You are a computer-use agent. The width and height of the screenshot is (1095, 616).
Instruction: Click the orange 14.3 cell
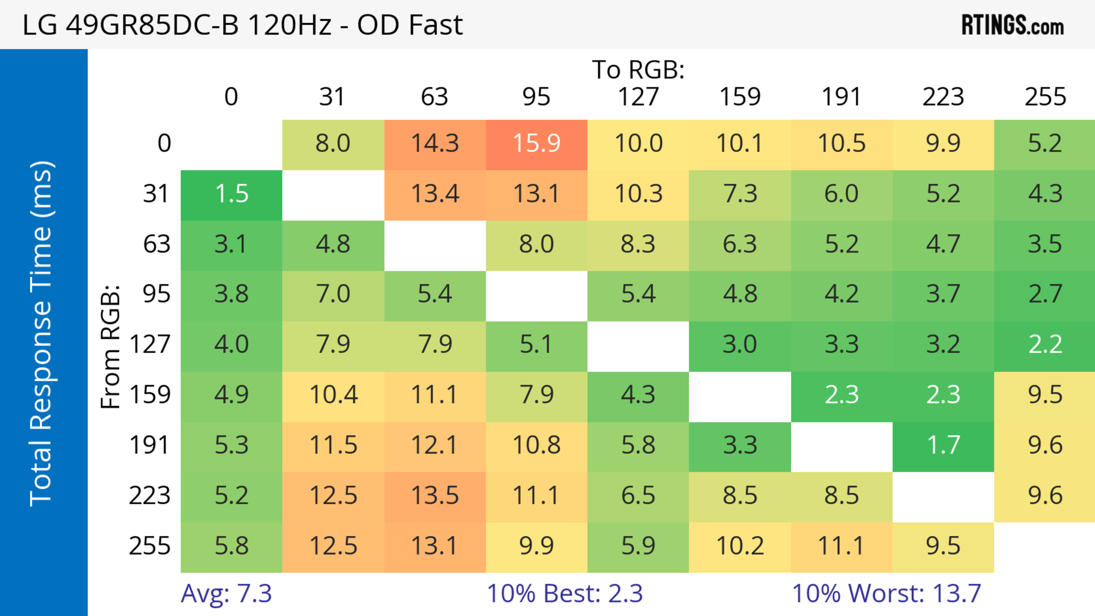click(x=435, y=144)
